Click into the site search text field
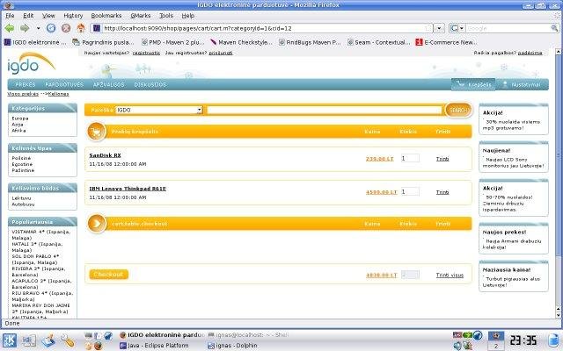Viewport: 563px width, 351px height. [x=325, y=110]
